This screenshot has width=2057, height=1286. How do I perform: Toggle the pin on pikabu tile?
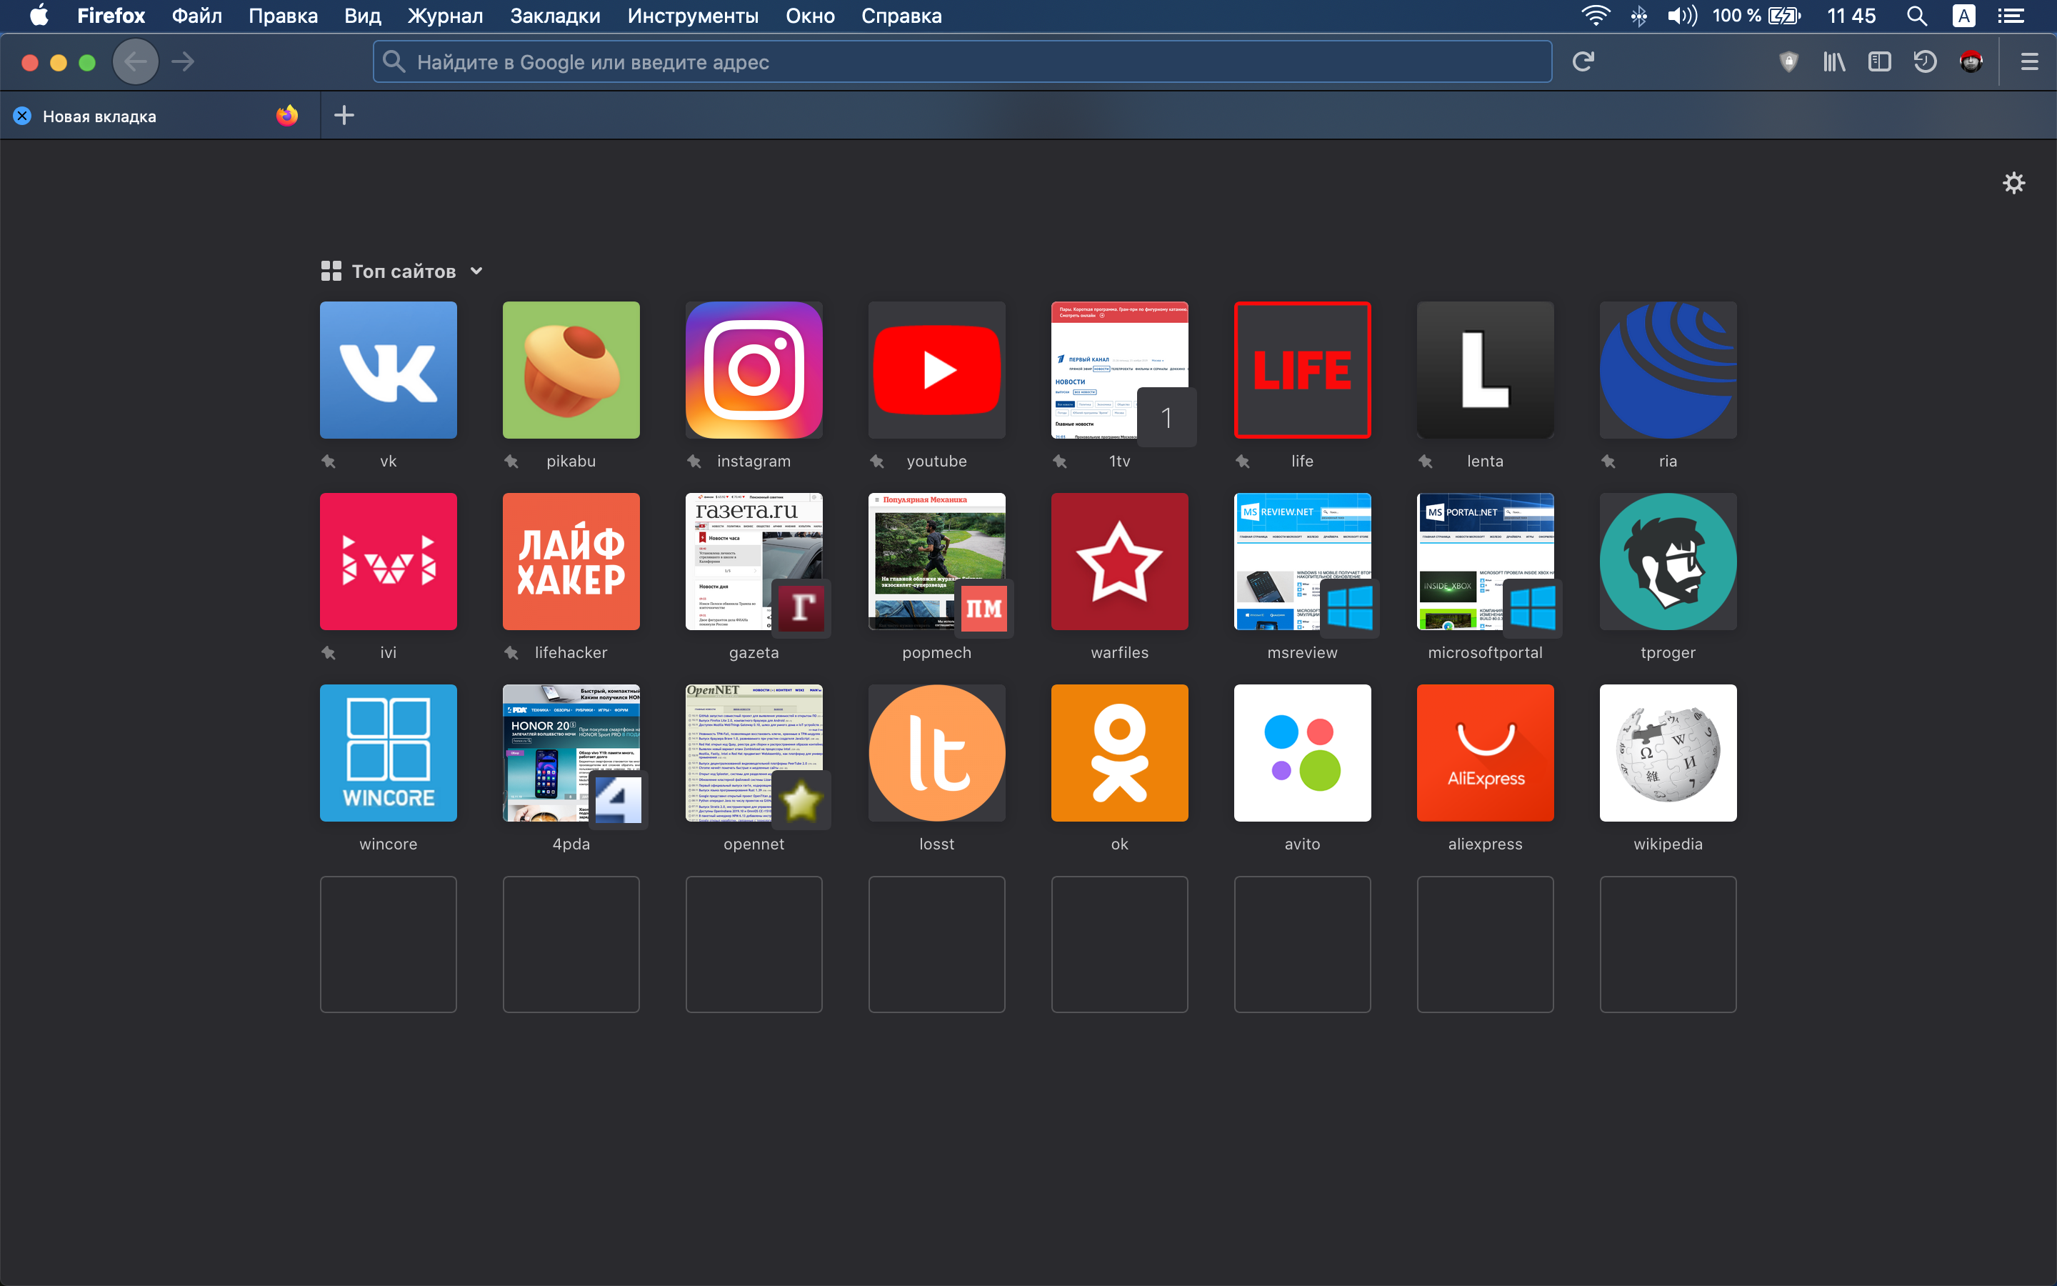pyautogui.click(x=511, y=461)
